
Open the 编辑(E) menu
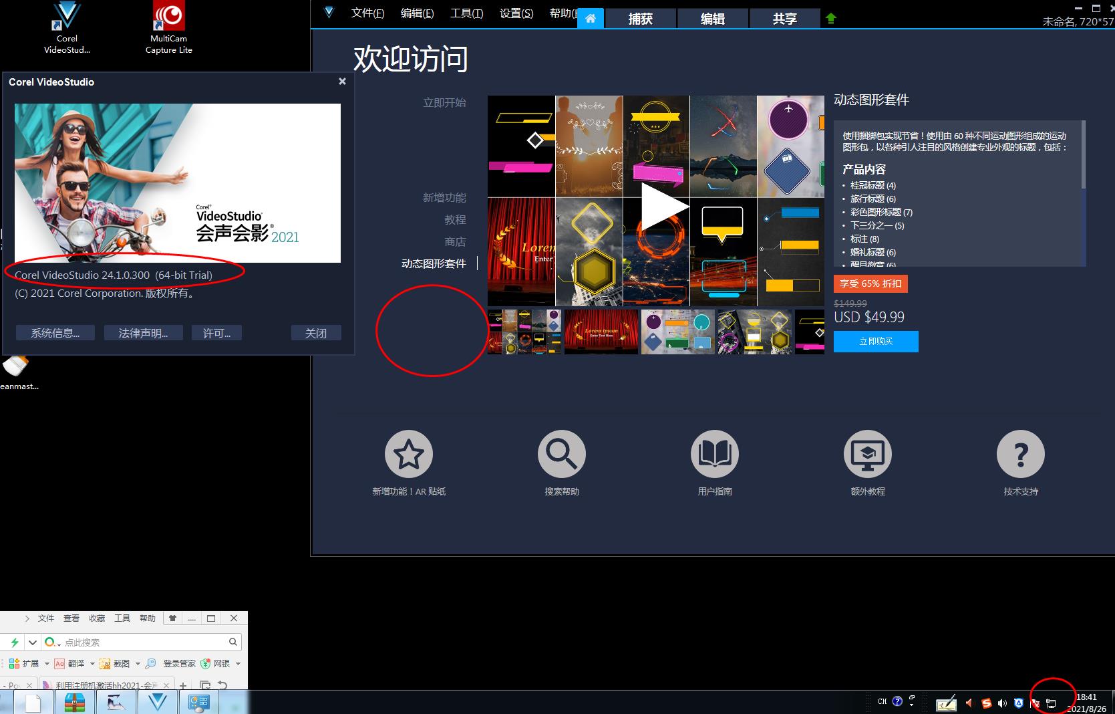click(418, 13)
